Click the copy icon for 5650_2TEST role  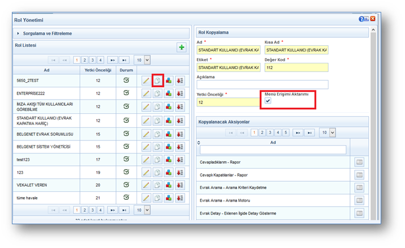coord(158,80)
